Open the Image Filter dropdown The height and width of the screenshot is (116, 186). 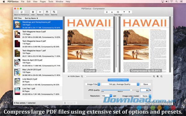pyautogui.click(x=92, y=84)
